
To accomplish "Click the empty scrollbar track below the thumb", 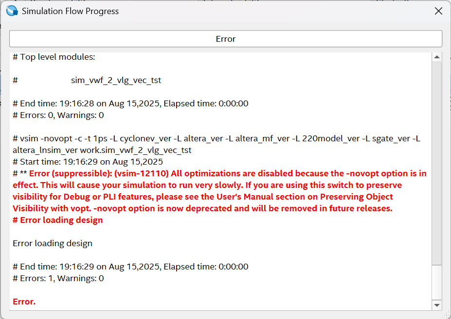I will (437, 282).
